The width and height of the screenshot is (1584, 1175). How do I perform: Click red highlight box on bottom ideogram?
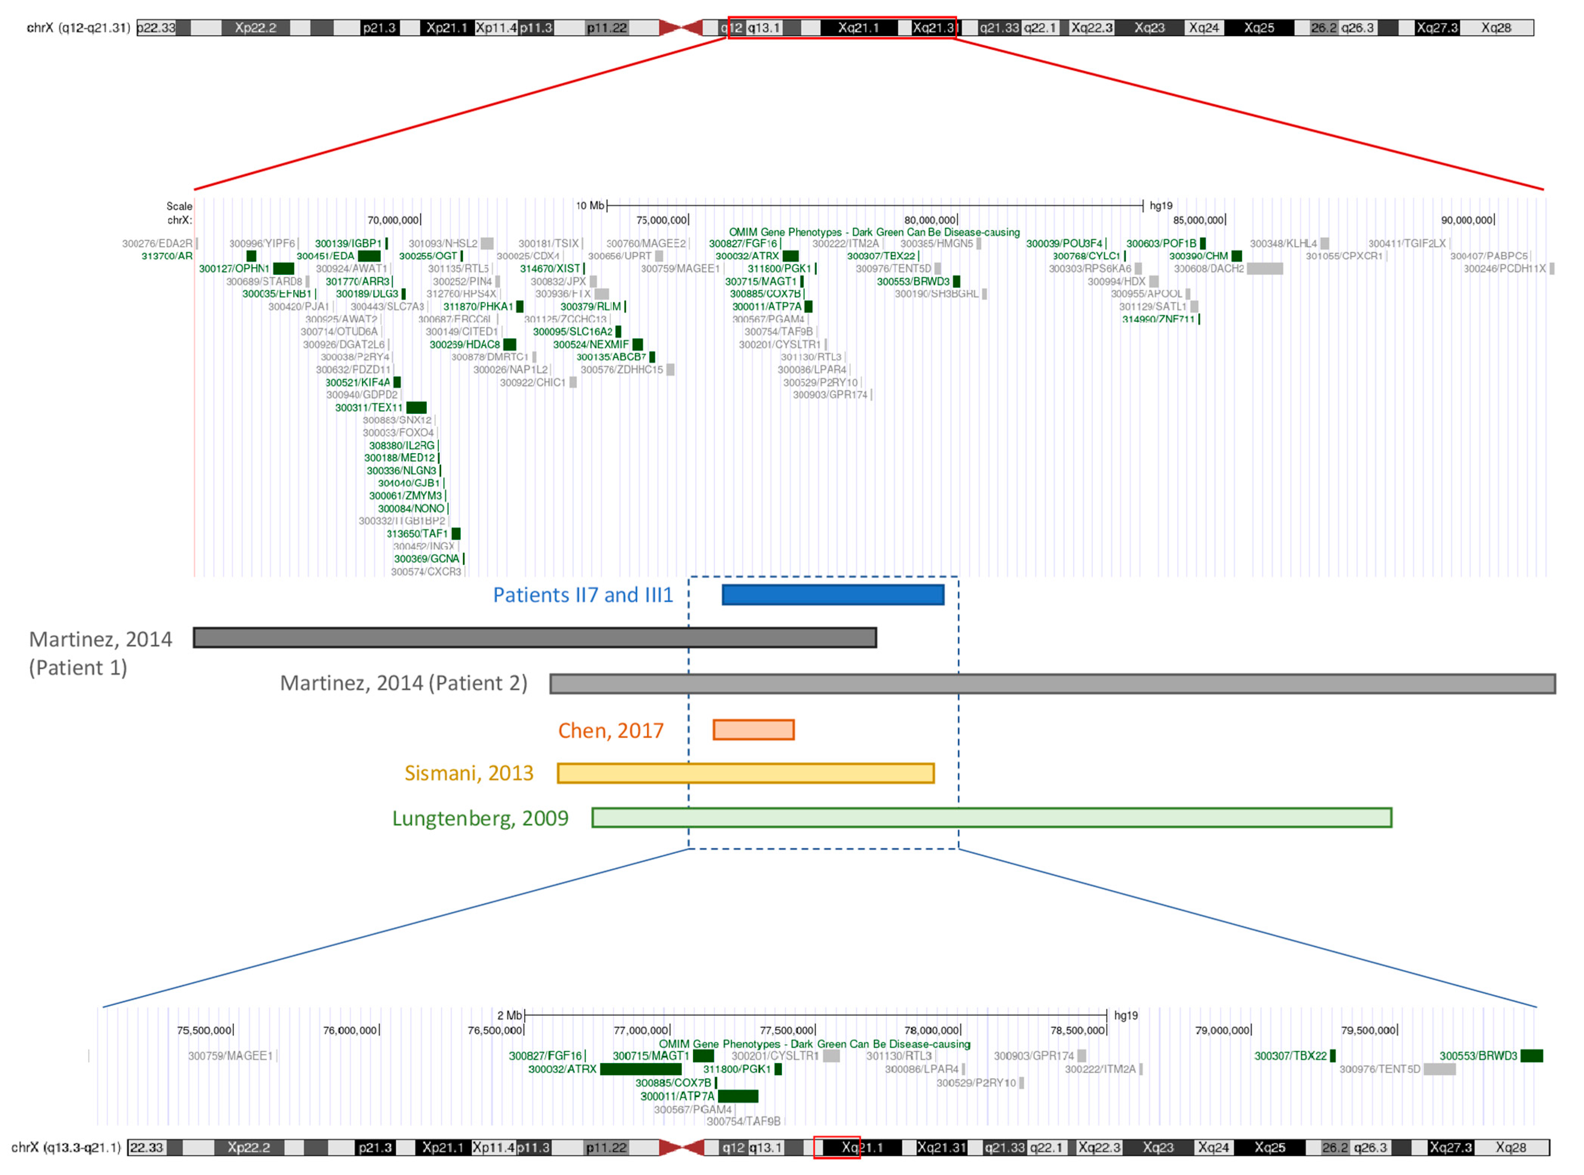pyautogui.click(x=836, y=1147)
